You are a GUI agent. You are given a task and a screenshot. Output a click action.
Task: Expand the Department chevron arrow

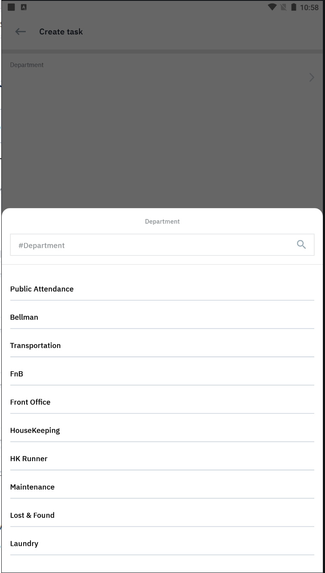click(x=312, y=77)
